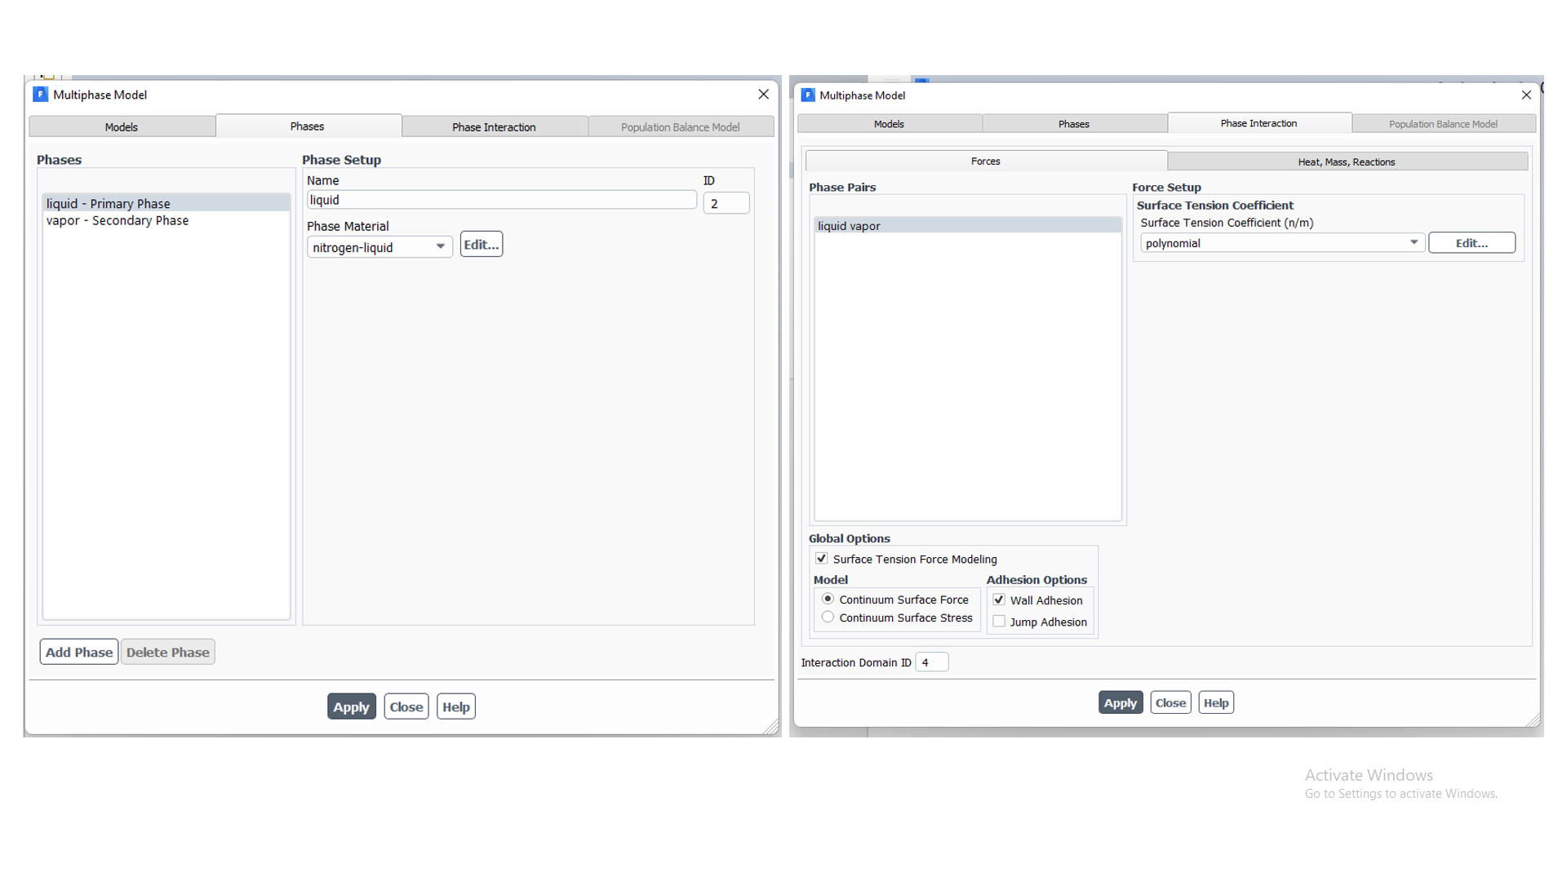Select vapor - Secondary Phase in list
The height and width of the screenshot is (881, 1567).
click(118, 221)
